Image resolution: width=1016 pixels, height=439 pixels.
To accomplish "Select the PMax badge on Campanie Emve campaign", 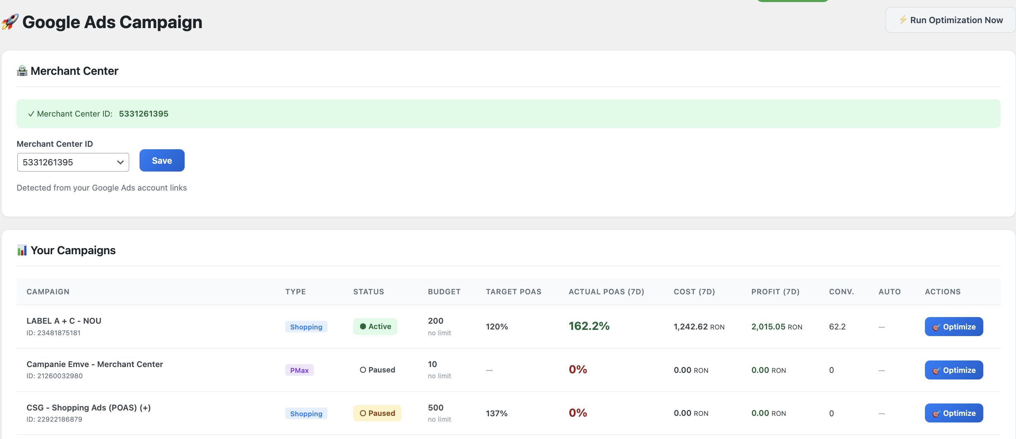I will tap(299, 370).
